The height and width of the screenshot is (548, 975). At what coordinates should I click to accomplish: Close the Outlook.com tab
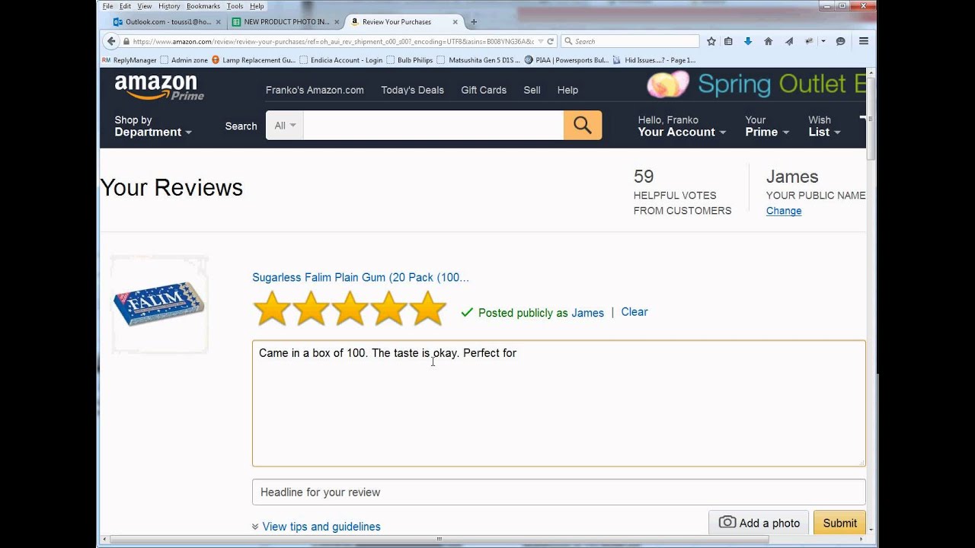point(219,22)
